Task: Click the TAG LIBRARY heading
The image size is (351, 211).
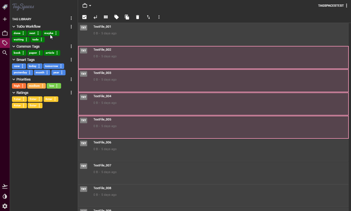Action: pos(22,19)
